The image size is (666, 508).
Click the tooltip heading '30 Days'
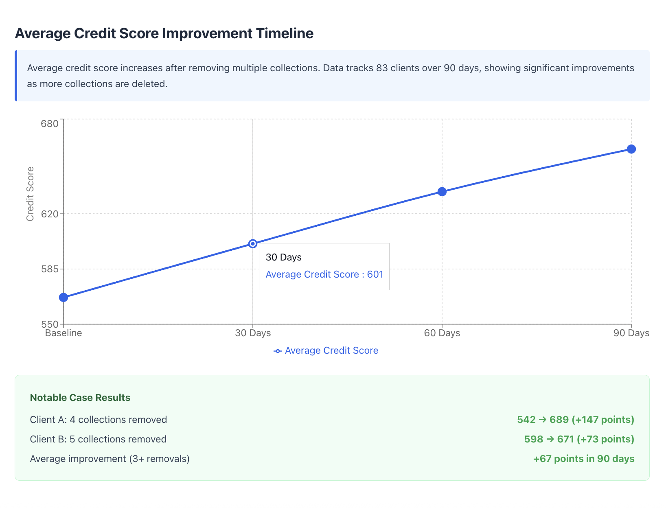coord(284,257)
